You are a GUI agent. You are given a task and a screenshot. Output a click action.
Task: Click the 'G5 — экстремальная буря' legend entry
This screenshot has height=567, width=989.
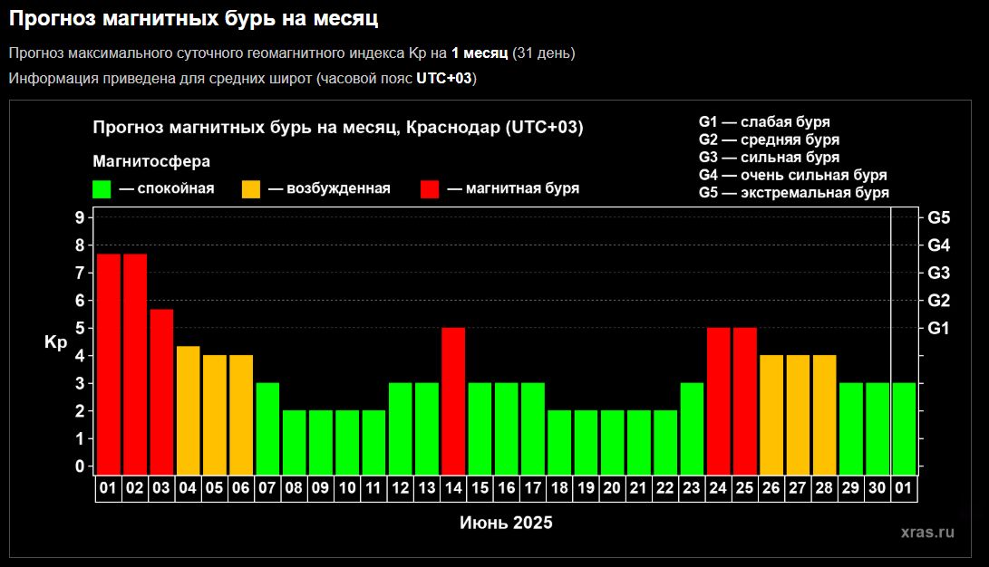[x=793, y=192]
